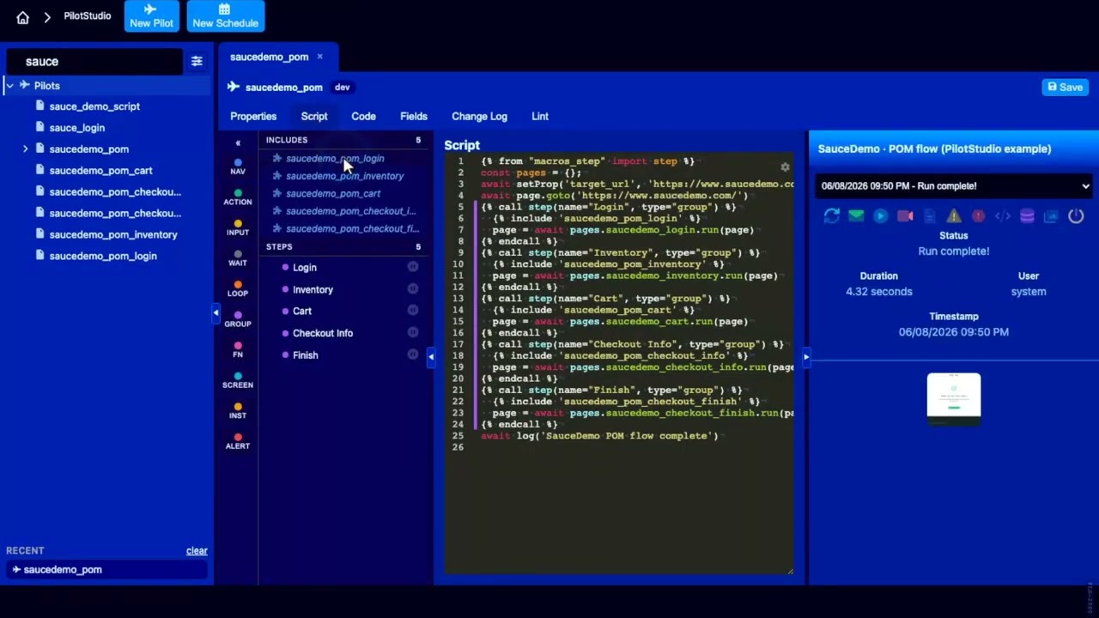The height and width of the screenshot is (618, 1099).
Task: Toggle pause on the Cart step
Action: (413, 310)
